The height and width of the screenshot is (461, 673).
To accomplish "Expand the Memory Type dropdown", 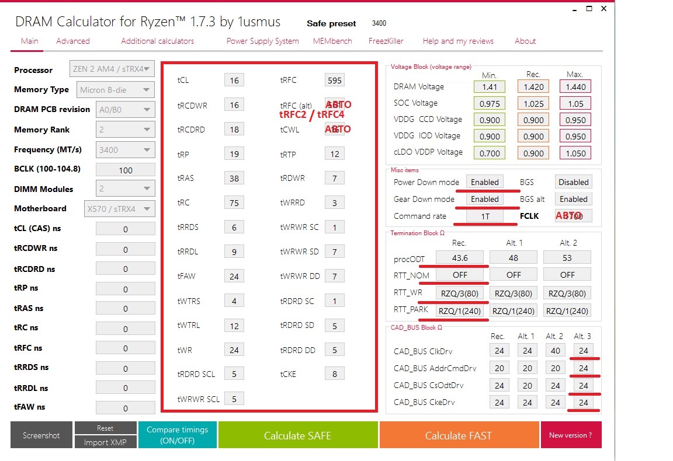I will pos(115,90).
